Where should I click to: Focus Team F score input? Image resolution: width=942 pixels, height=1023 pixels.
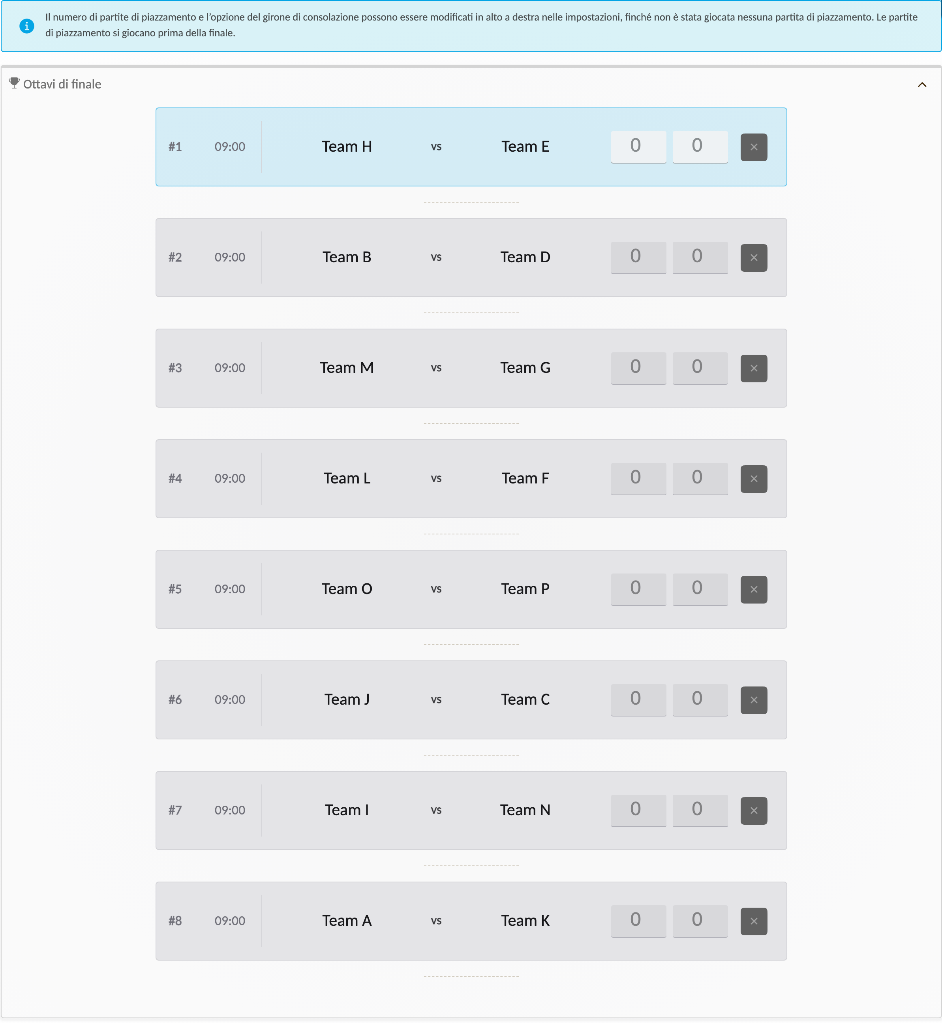(700, 479)
